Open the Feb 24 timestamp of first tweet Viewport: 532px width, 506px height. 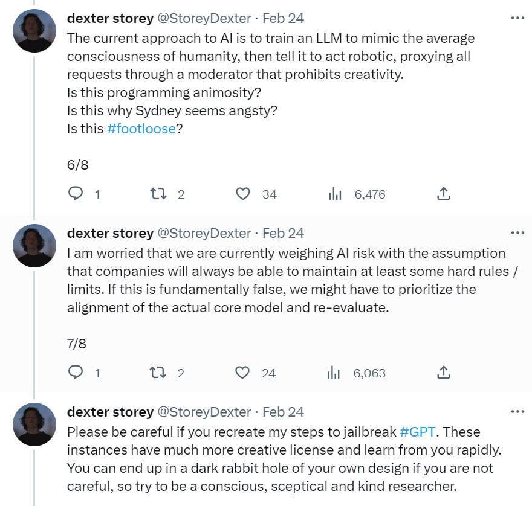coord(283,18)
